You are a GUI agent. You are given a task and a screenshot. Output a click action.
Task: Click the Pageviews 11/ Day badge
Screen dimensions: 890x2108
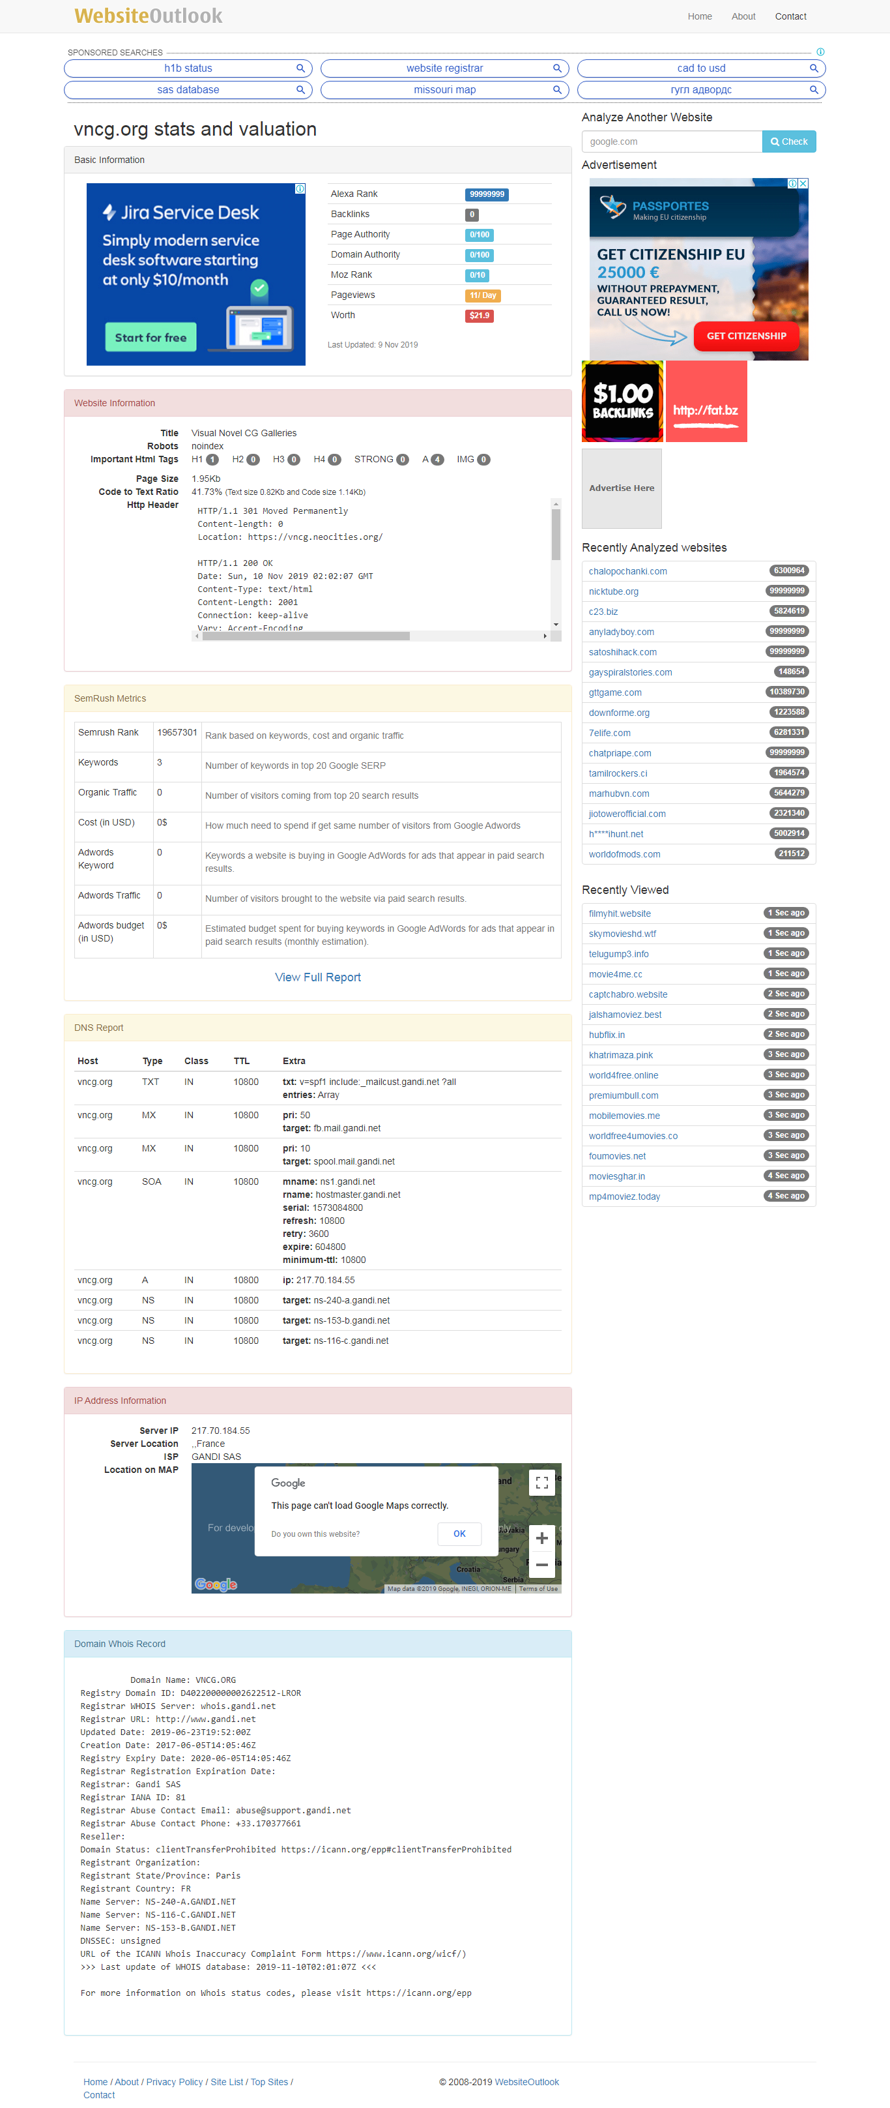pyautogui.click(x=483, y=295)
